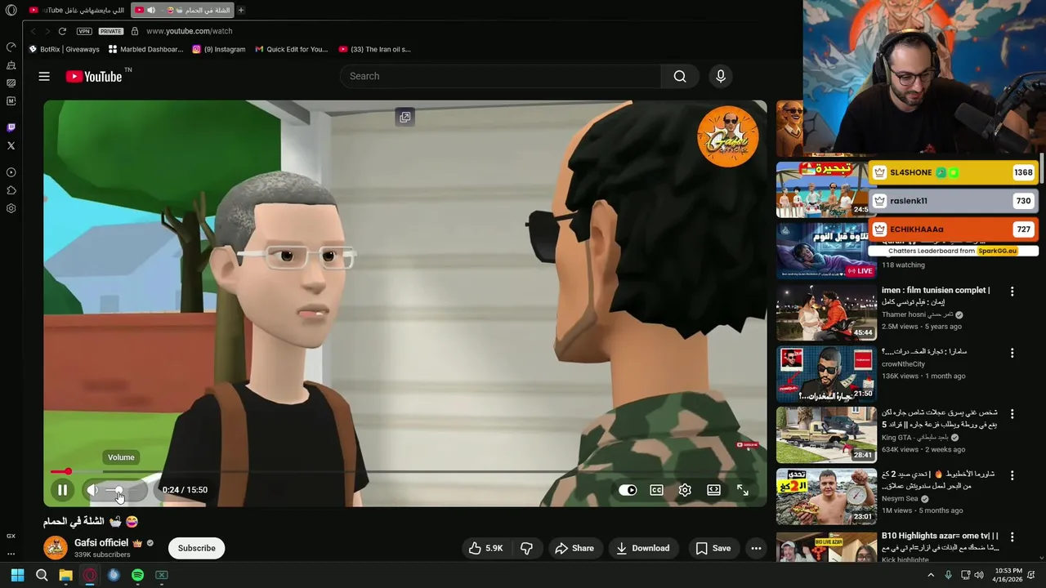Download the video
Image resolution: width=1046 pixels, height=588 pixels.
point(642,548)
